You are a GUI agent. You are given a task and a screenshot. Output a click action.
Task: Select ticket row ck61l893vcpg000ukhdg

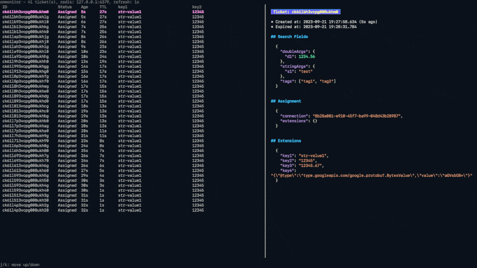pos(103,96)
